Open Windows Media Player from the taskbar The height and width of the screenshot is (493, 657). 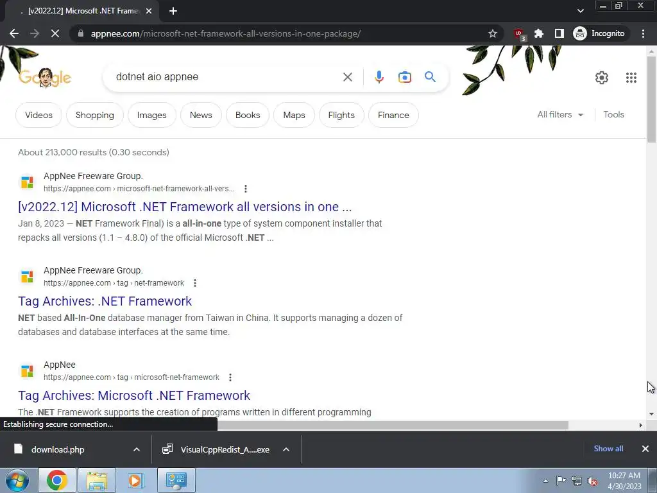coord(135,480)
